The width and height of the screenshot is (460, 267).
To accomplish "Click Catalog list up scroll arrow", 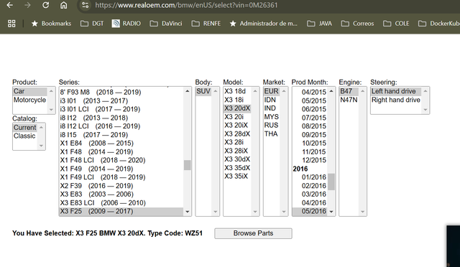I will pos(41,127).
